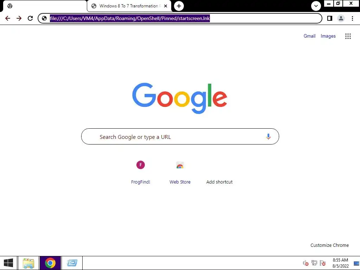Open the Web Store shortcut icon
The height and width of the screenshot is (270, 360).
coord(180,165)
